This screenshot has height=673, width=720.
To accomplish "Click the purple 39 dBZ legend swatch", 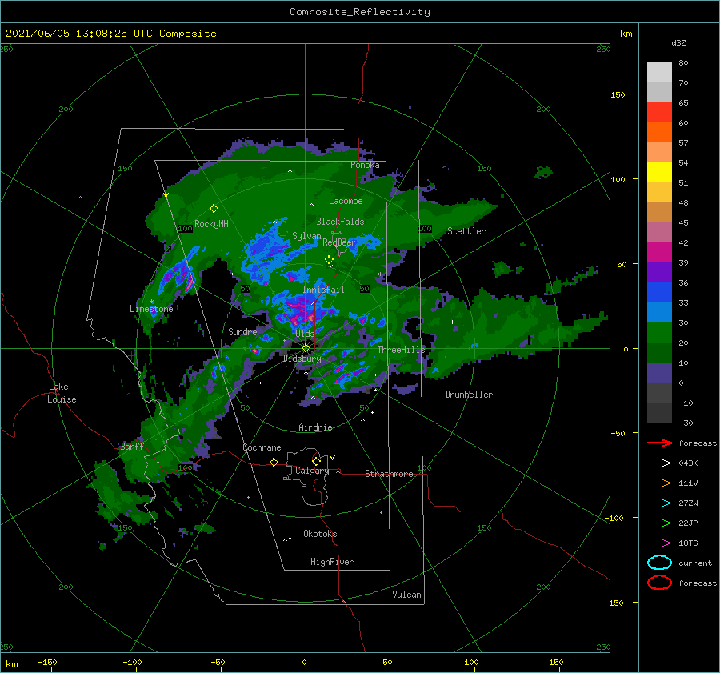I will (x=659, y=272).
